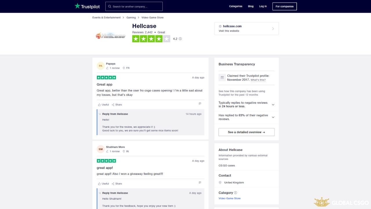Click the pencil icon next to Shubham's 1 review
The height and width of the screenshot is (209, 371).
(x=108, y=152)
